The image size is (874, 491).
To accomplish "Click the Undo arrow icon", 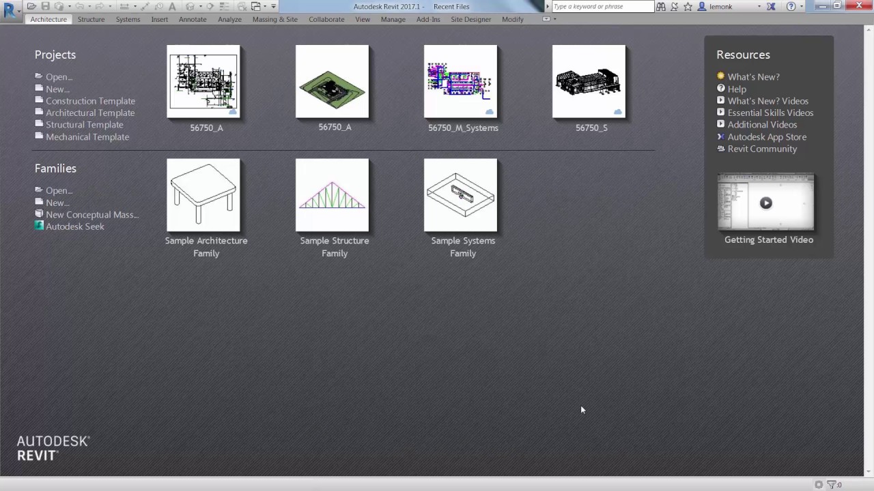I will point(79,6).
